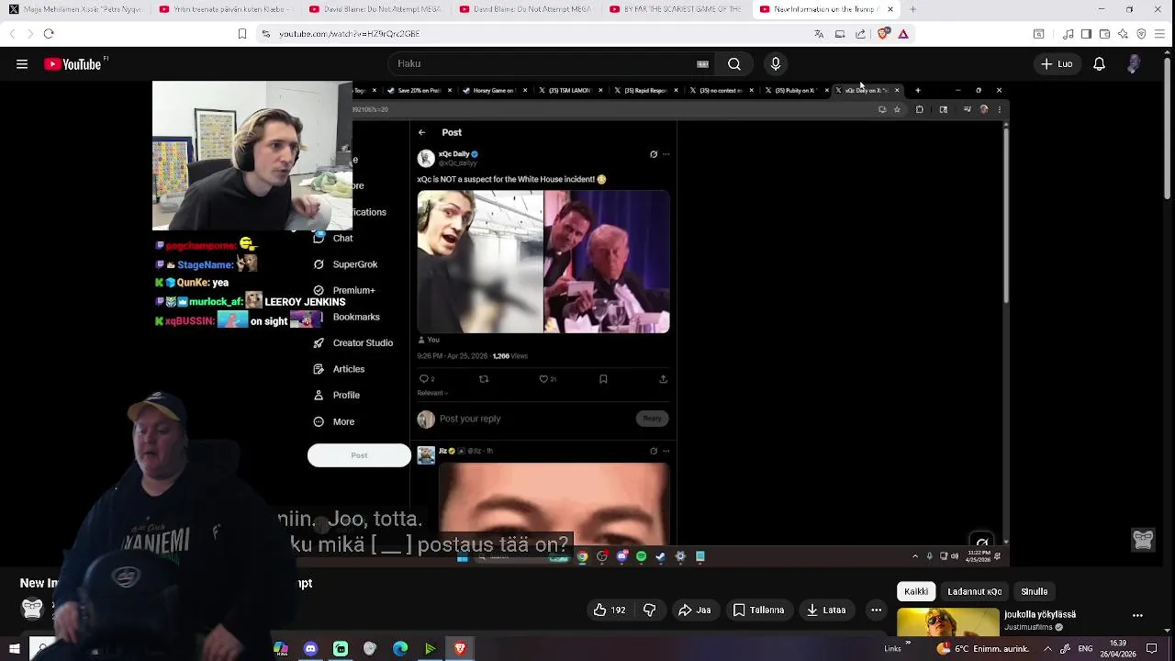Screen dimensions: 1175x661
Task: Share the video with Jaa button
Action: point(695,610)
